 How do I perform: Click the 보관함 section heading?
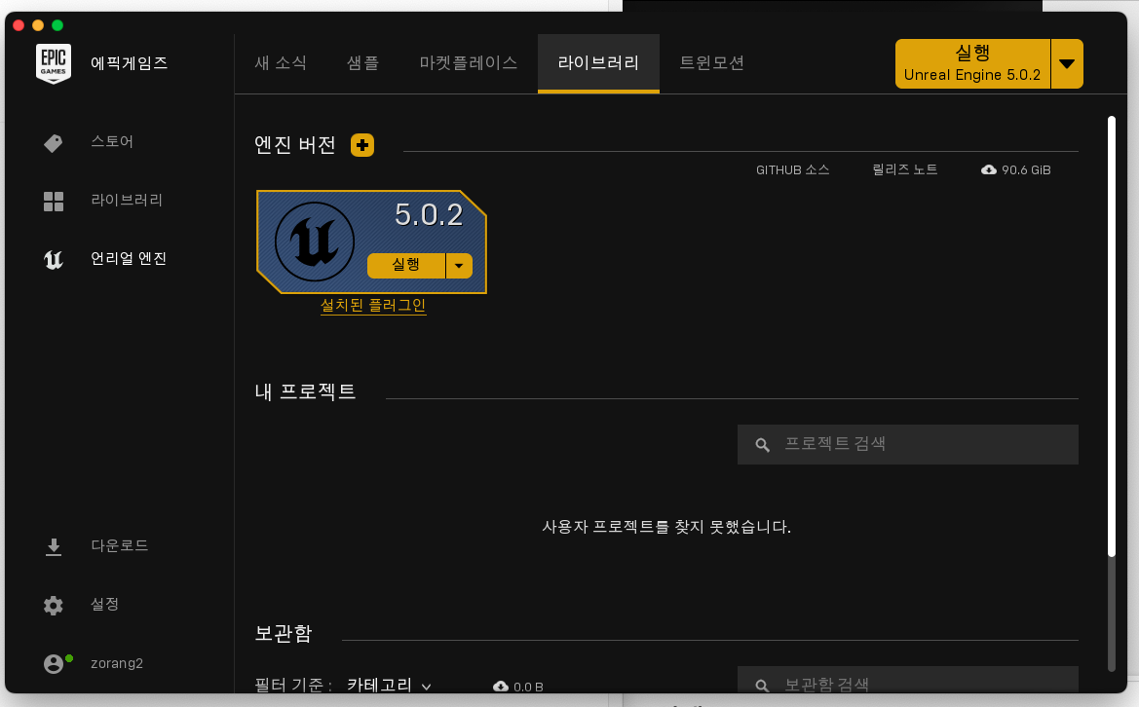coord(284,634)
